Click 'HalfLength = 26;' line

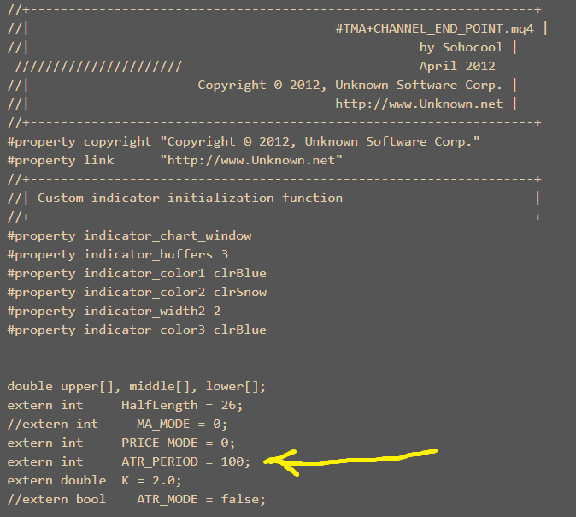(125, 405)
